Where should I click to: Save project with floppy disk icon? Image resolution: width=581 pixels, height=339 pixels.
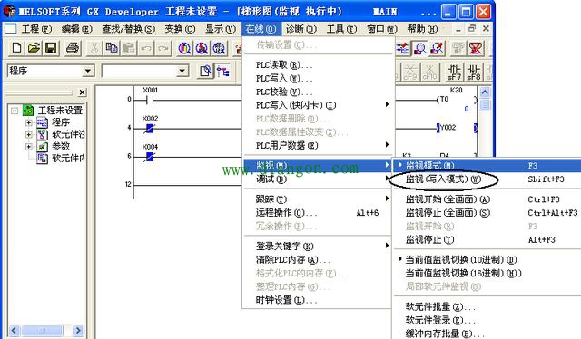51,48
